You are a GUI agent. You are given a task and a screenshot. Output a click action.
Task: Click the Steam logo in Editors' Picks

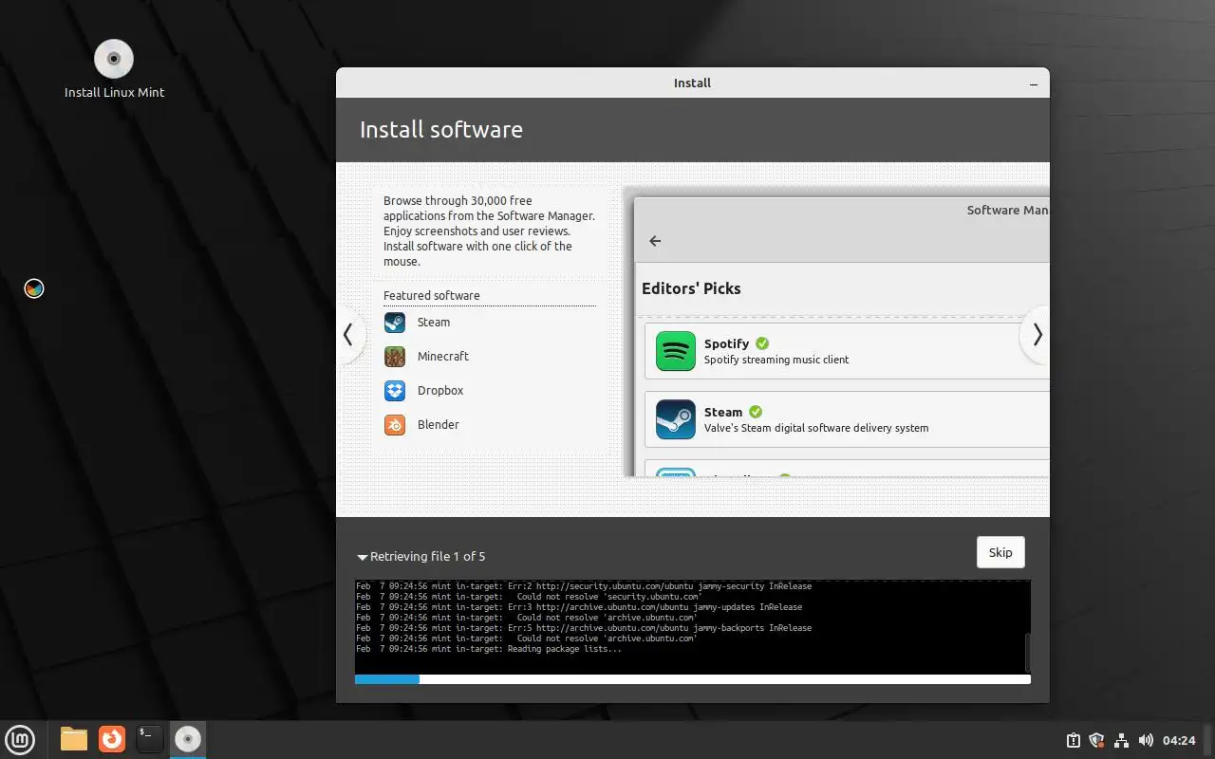pyautogui.click(x=676, y=419)
